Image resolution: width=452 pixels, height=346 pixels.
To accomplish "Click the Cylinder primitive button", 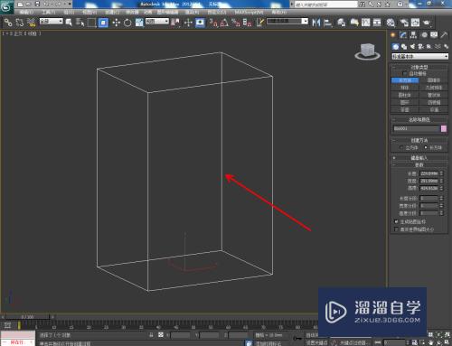I will (x=405, y=95).
